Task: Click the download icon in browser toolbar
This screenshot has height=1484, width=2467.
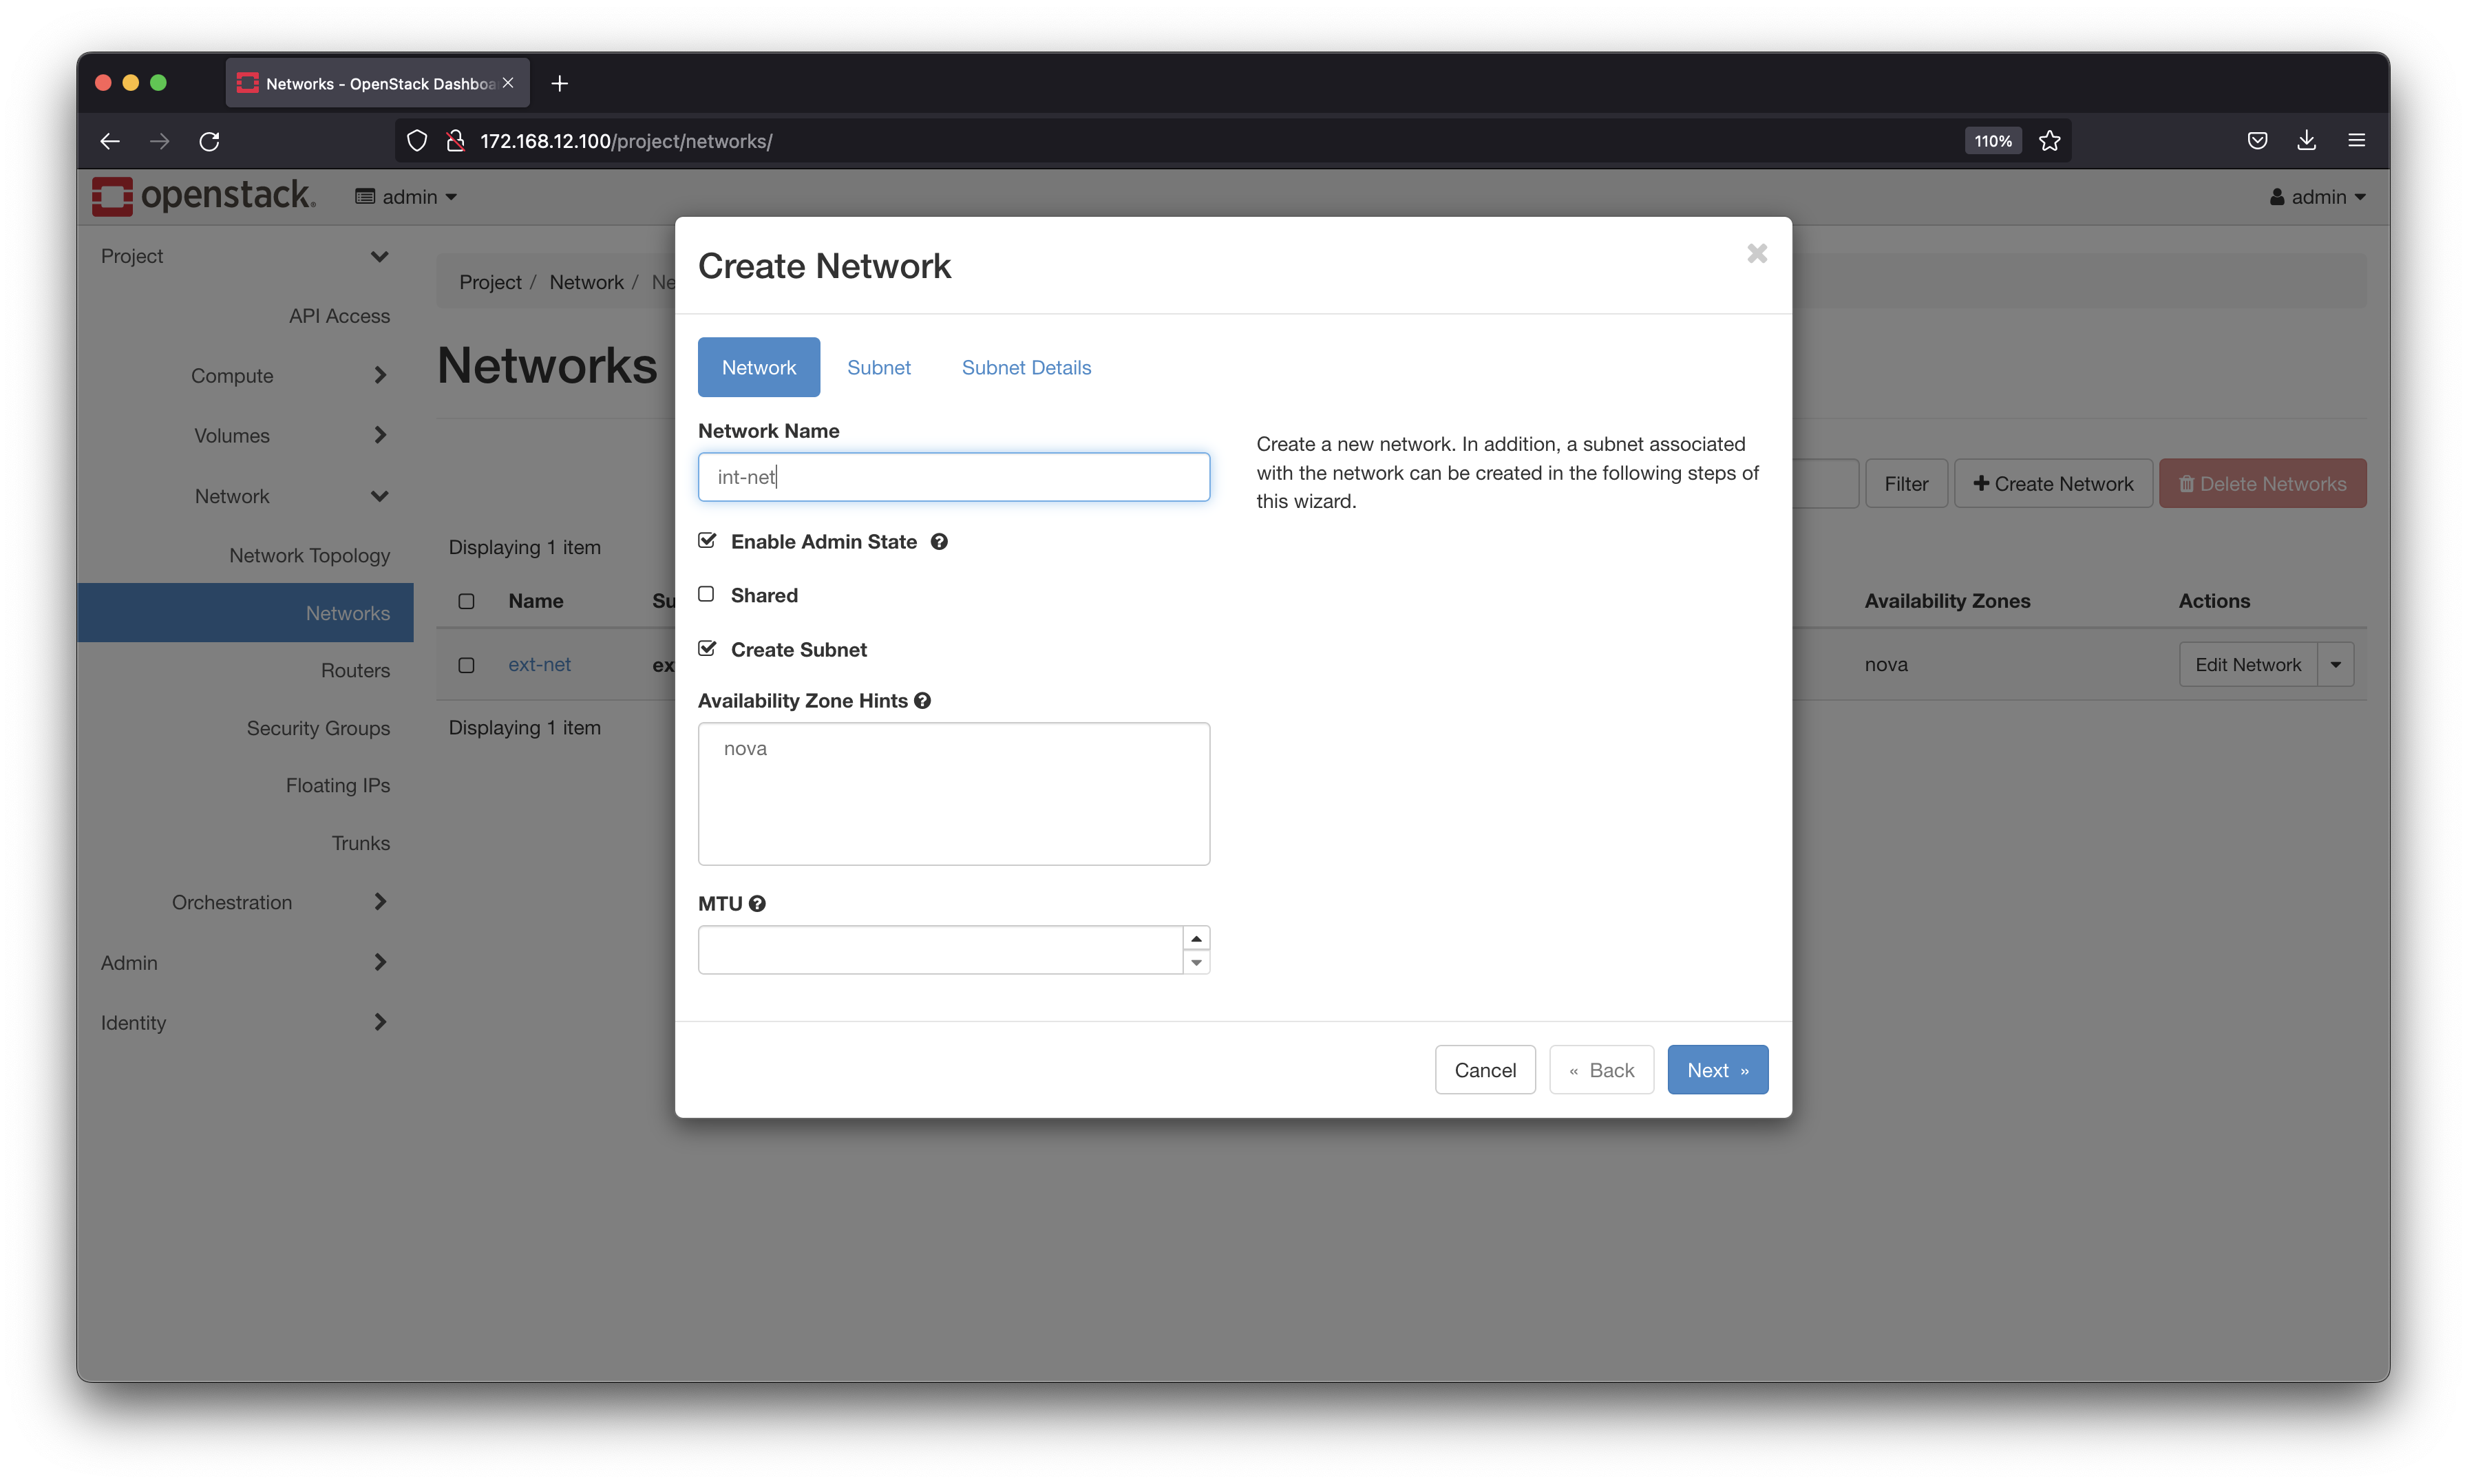Action: click(x=2309, y=139)
